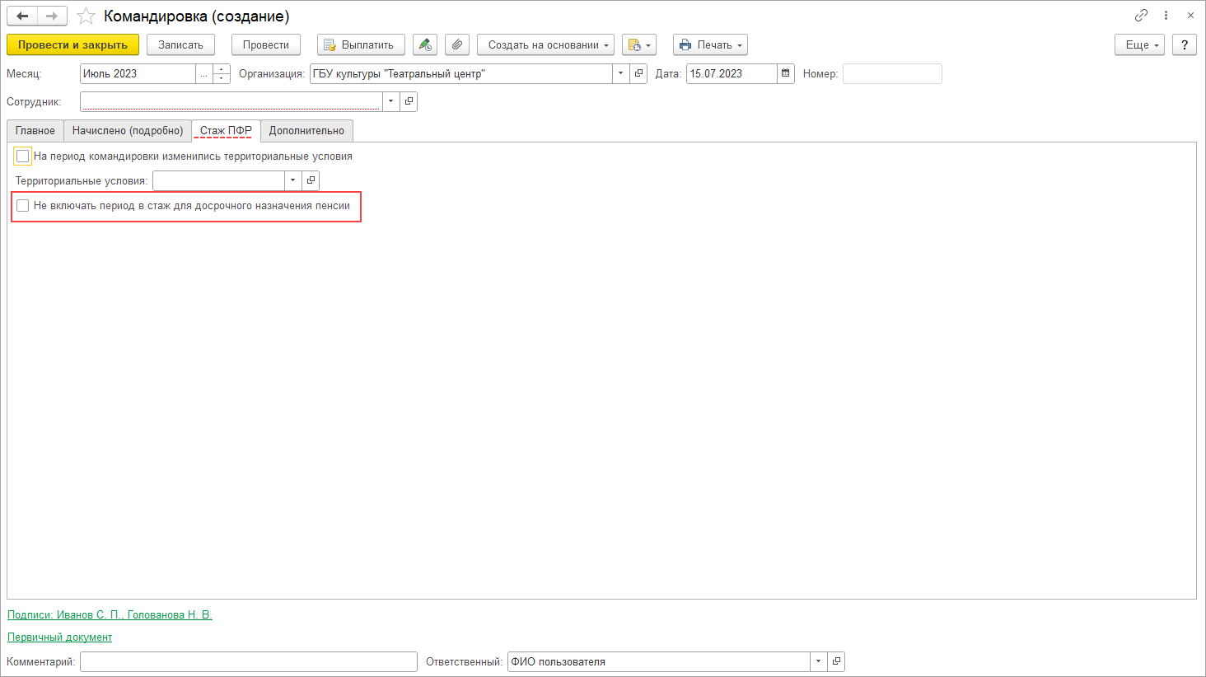Open calendar picker next to Дата field
Viewport: 1206px width, 677px height.
point(786,73)
